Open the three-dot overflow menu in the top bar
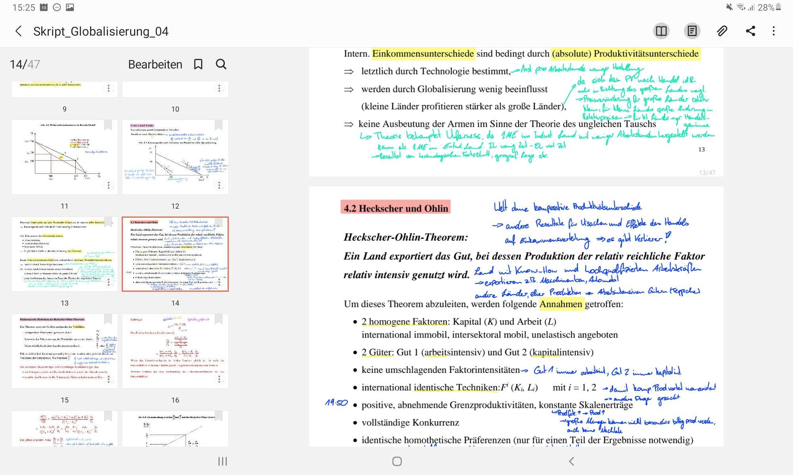 pyautogui.click(x=774, y=31)
